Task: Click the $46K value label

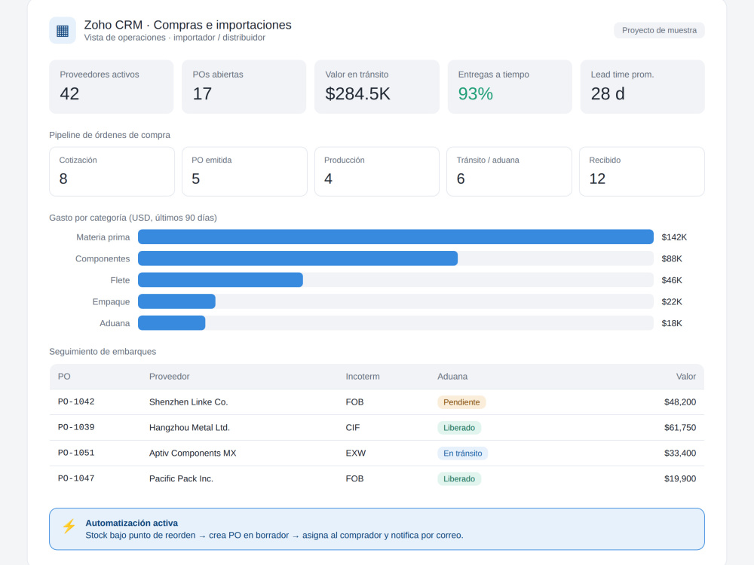Action: [672, 280]
